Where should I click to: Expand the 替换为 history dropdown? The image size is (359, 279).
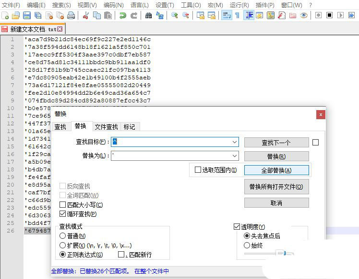click(235, 156)
